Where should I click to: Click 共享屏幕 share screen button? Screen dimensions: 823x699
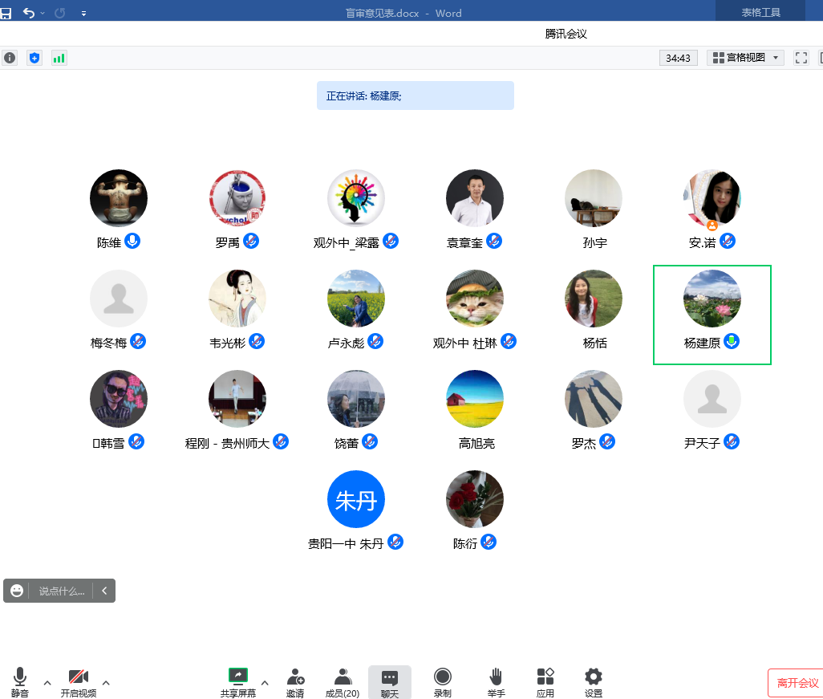pos(238,682)
